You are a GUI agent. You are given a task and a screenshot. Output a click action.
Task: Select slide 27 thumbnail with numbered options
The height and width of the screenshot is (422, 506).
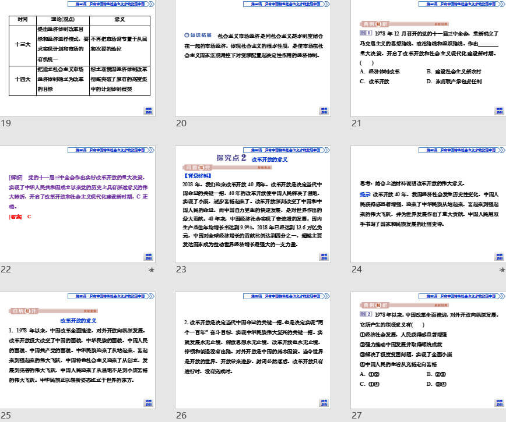point(428,350)
